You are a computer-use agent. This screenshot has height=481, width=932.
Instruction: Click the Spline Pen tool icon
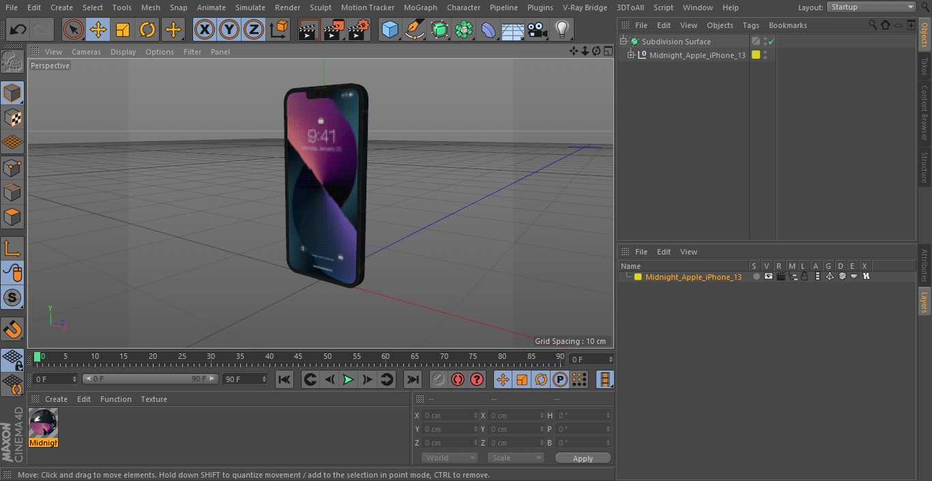pos(414,29)
